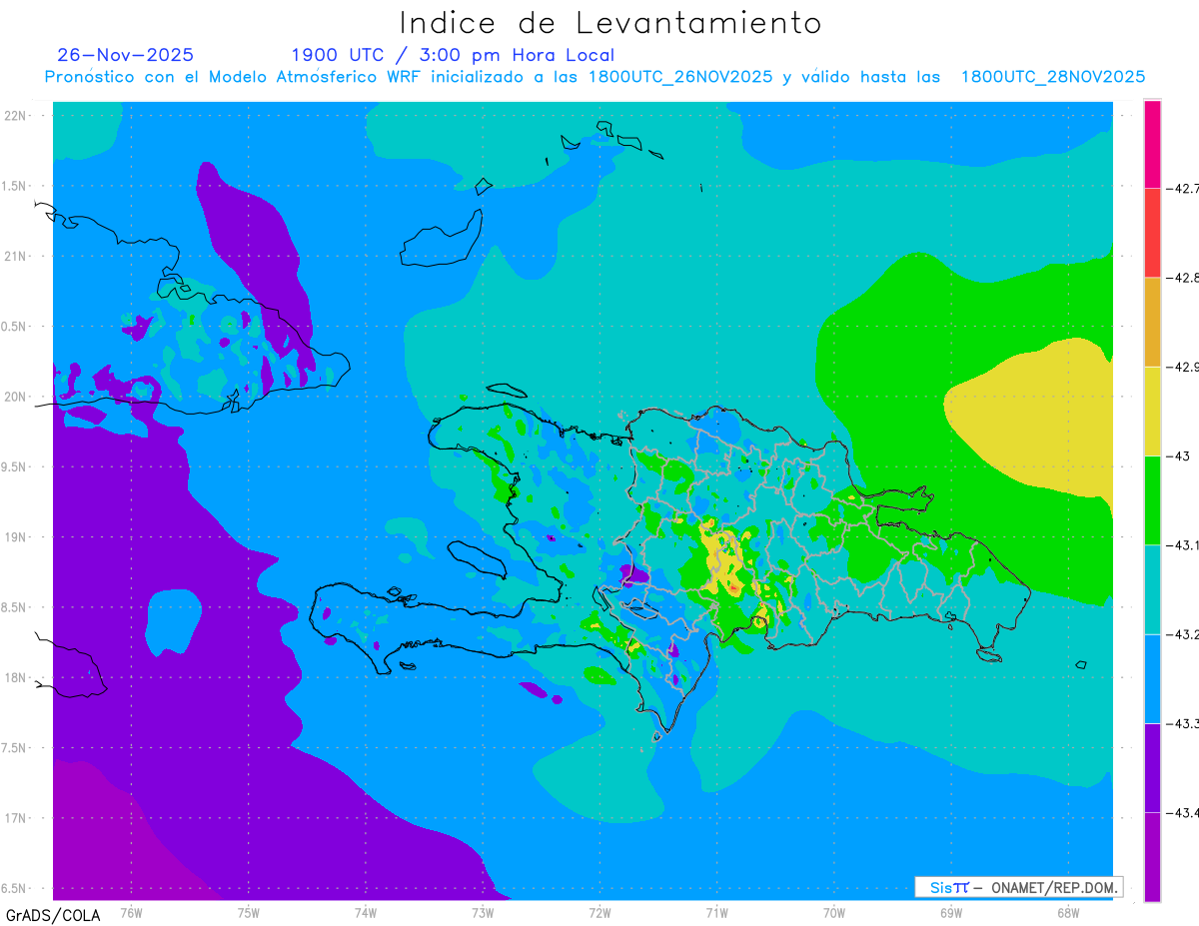Click the longitude label "68W"

1067,913
